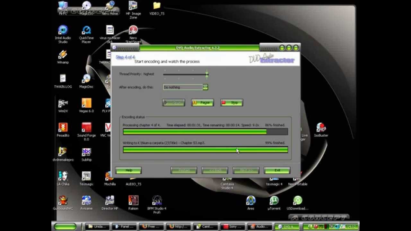Open Help in DVD Audio Extractor

(128, 170)
